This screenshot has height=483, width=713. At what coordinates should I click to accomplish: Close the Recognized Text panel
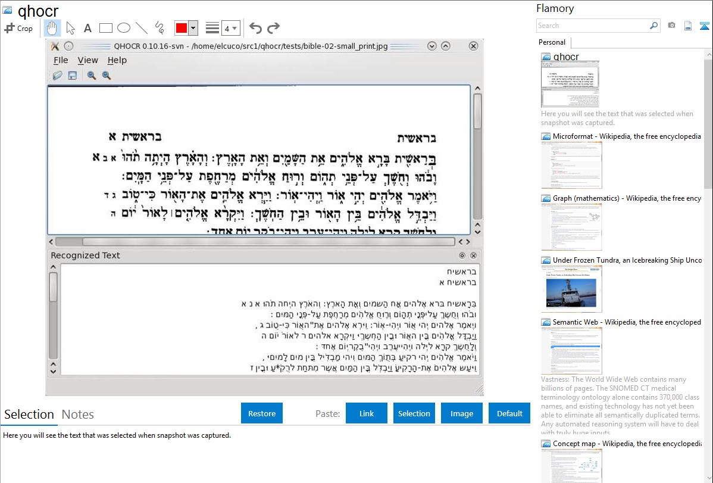(x=473, y=256)
